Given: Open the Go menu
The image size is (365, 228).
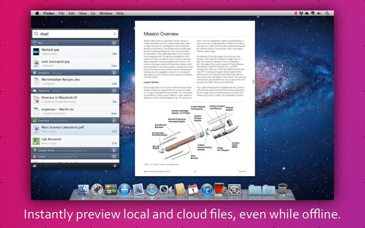Looking at the screenshot, I should [93, 14].
